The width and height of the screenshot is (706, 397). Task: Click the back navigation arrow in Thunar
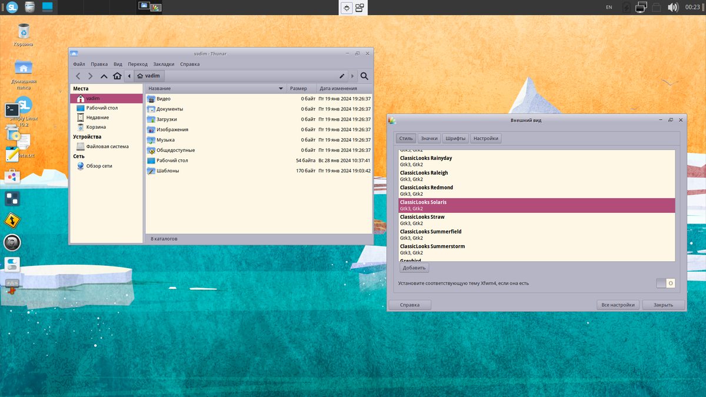tap(78, 75)
